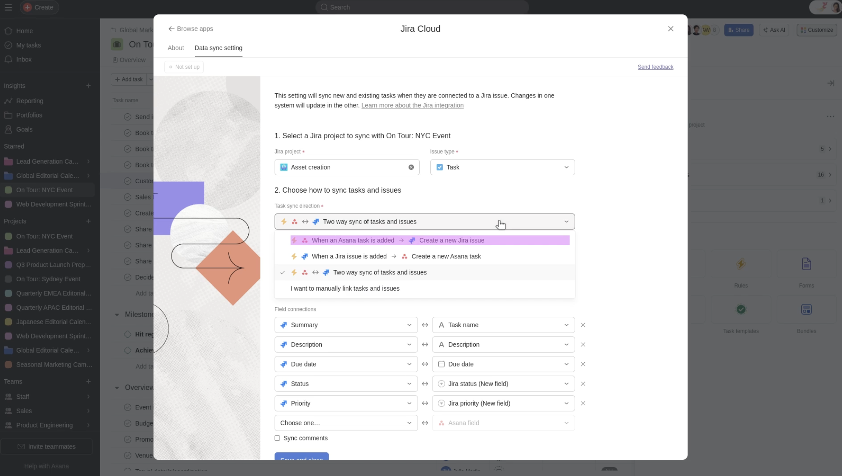The width and height of the screenshot is (842, 476).
Task: Toggle the Send task completion circle
Action: tap(127, 117)
